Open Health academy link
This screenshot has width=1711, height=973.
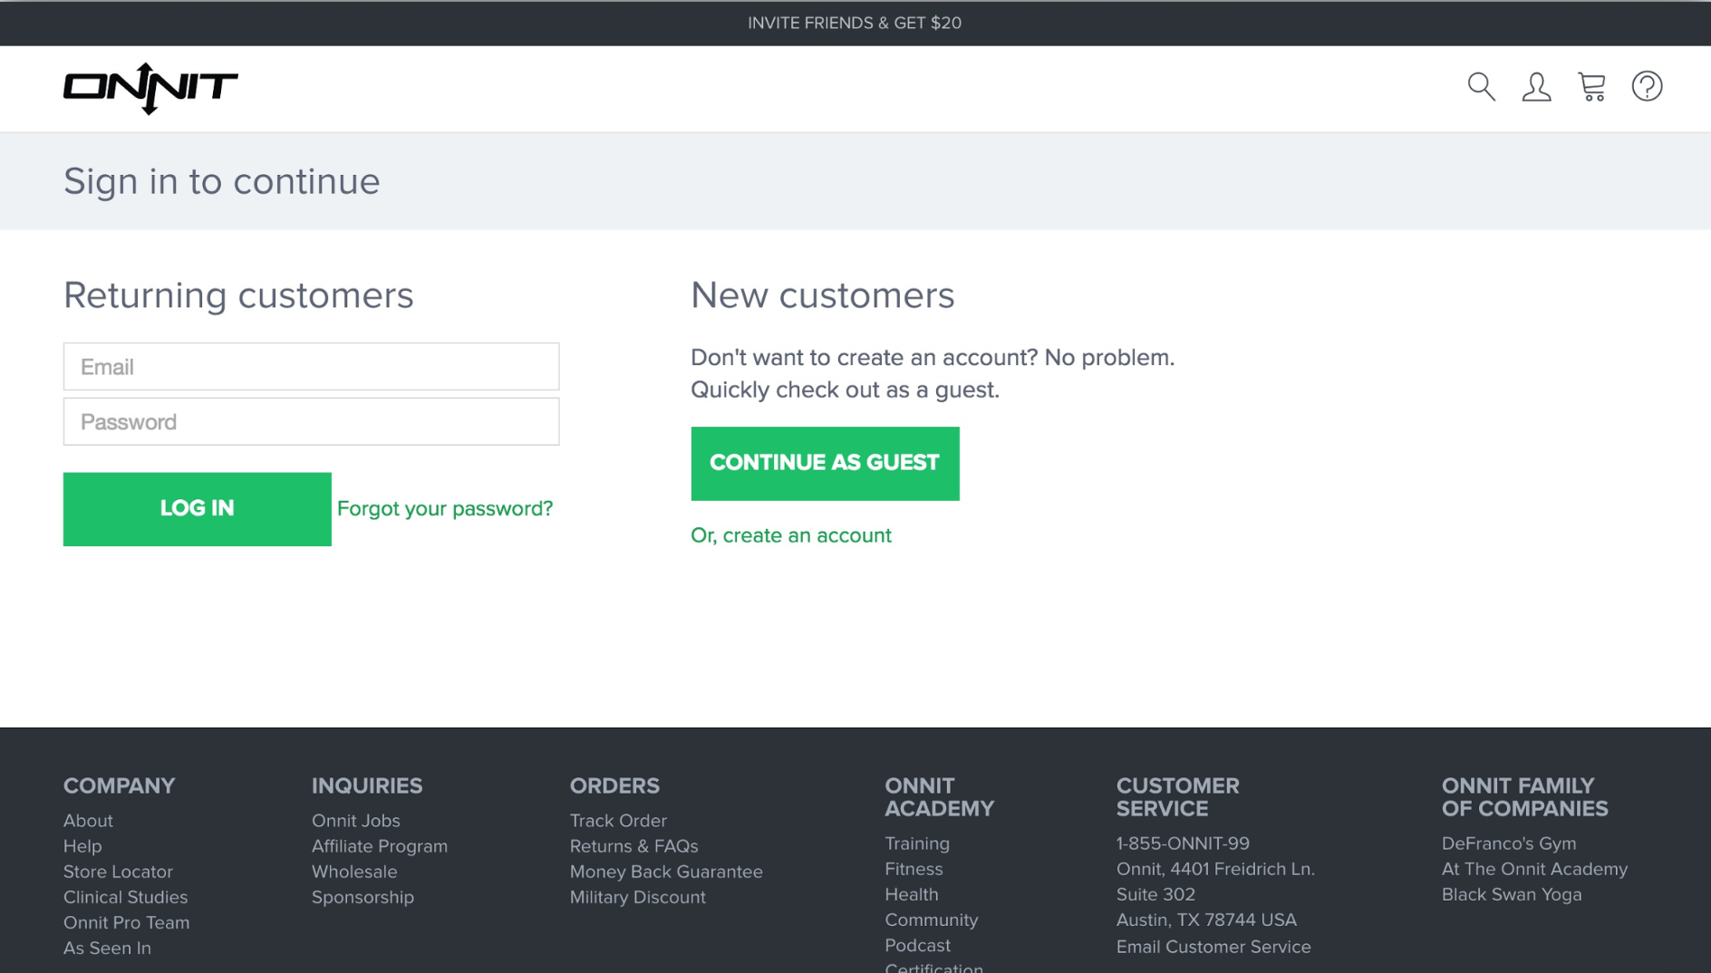[x=912, y=894]
